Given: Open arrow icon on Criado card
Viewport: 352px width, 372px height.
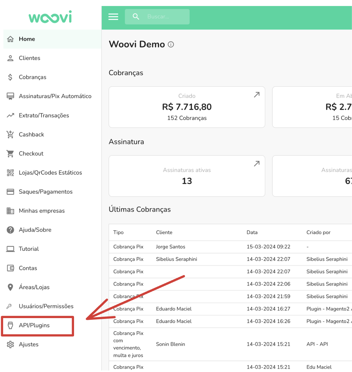Looking at the screenshot, I should (257, 95).
